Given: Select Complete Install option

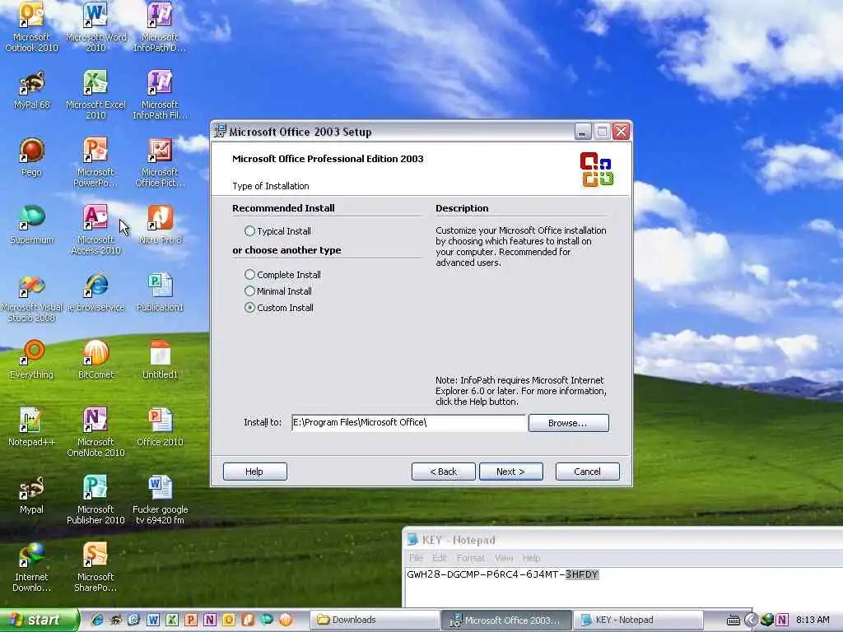Looking at the screenshot, I should click(283, 275).
